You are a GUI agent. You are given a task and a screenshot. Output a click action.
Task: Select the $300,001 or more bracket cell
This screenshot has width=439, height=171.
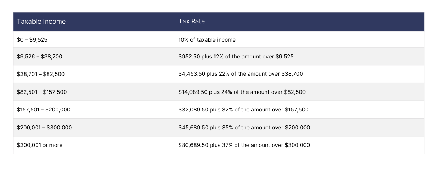click(x=39, y=145)
